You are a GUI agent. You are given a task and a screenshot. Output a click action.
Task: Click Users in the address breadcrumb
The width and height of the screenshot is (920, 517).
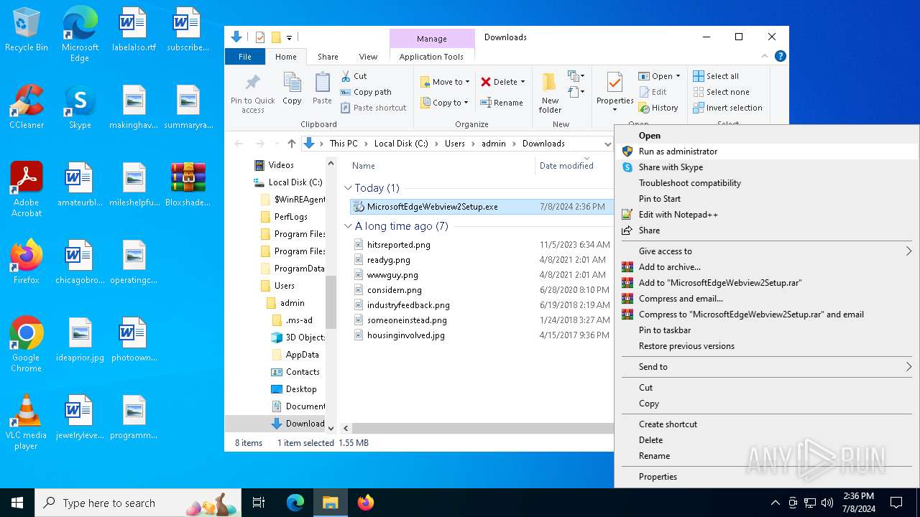click(x=454, y=144)
